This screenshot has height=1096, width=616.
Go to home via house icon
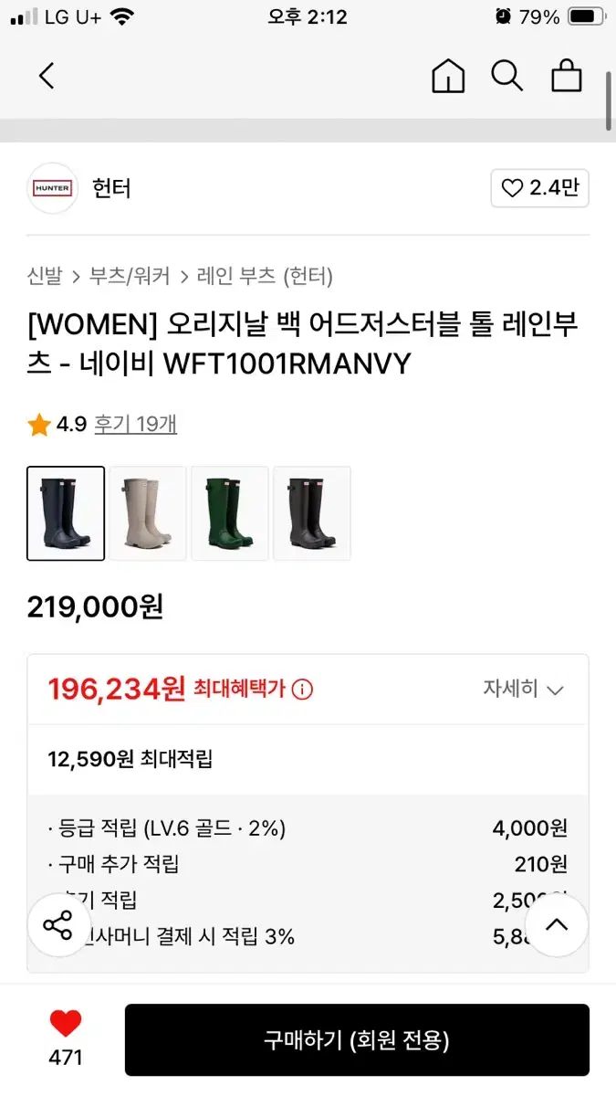tap(447, 76)
